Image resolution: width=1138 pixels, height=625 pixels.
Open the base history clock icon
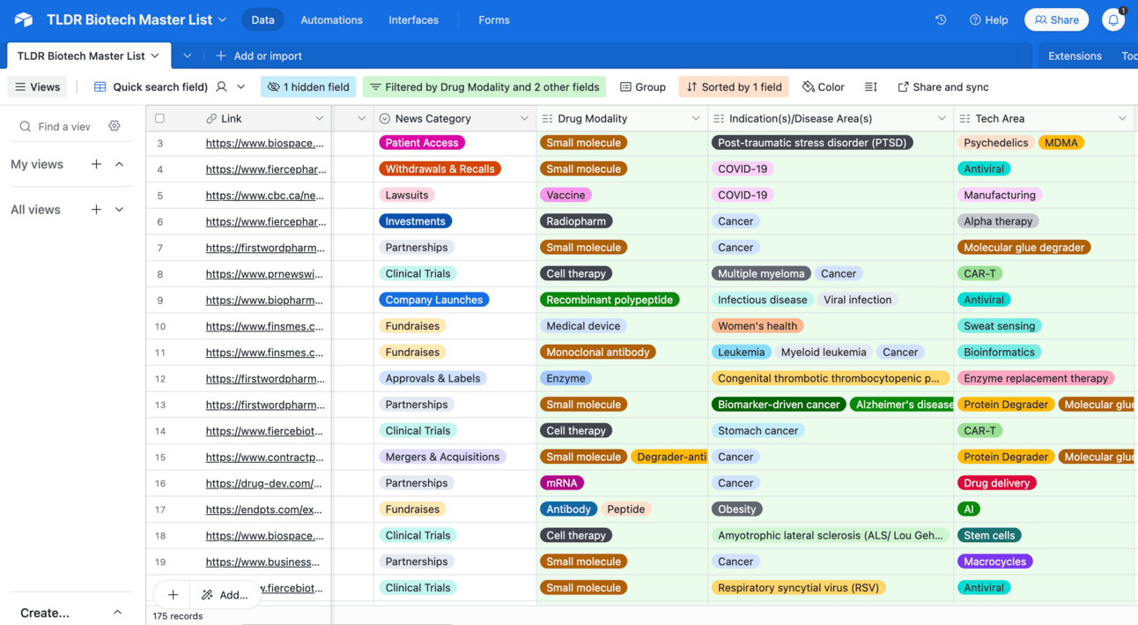pos(941,19)
